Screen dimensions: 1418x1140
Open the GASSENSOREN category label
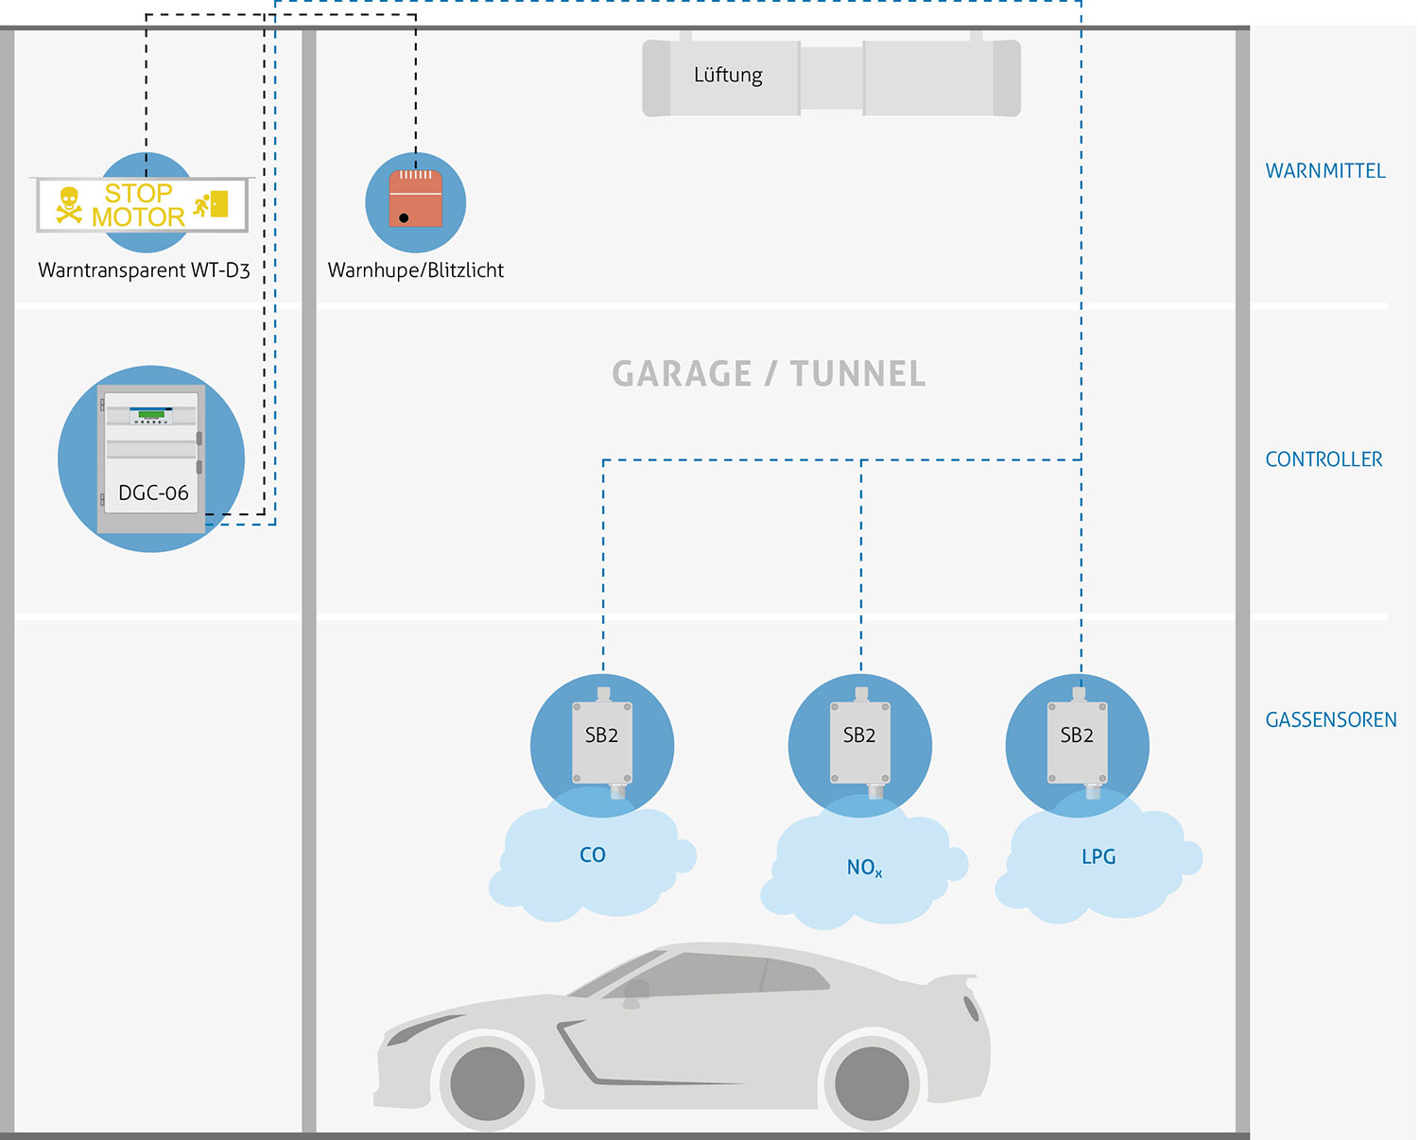(x=1331, y=720)
